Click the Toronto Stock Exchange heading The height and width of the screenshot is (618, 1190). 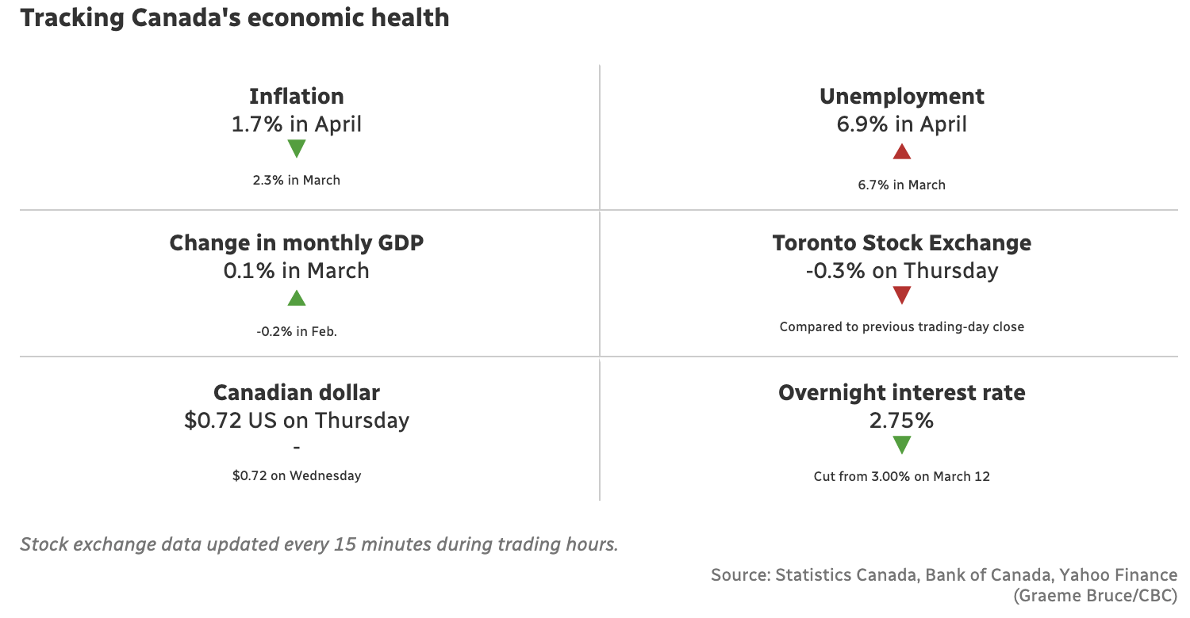[x=901, y=242]
